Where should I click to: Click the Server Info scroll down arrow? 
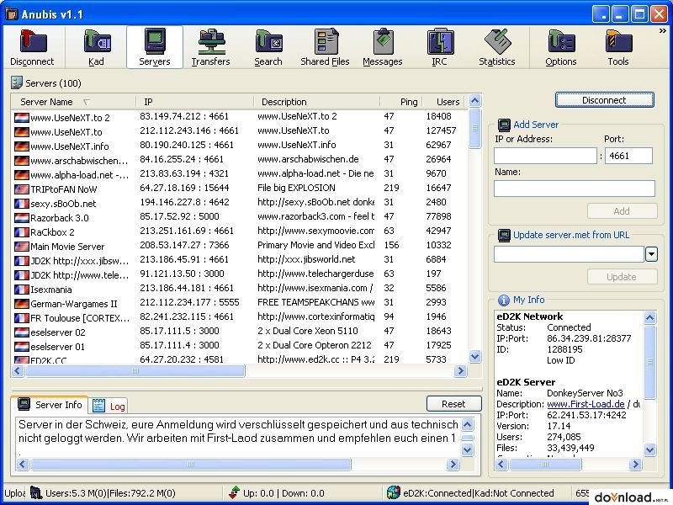click(x=467, y=449)
